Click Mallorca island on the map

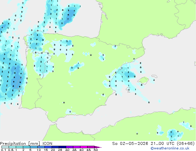click(x=143, y=81)
